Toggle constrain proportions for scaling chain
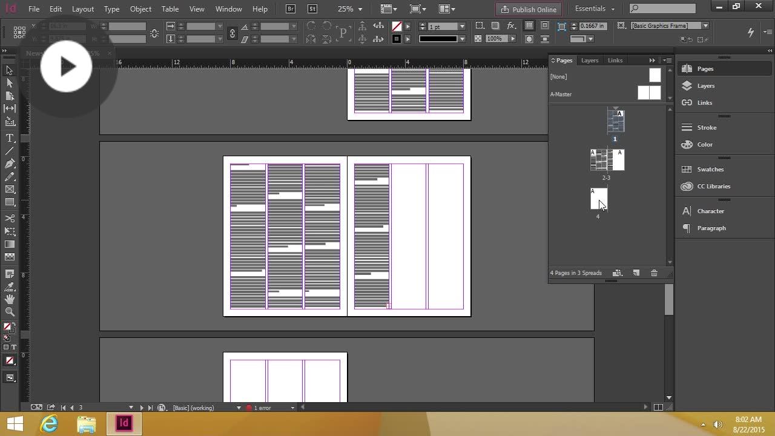Image resolution: width=775 pixels, height=436 pixels. click(232, 33)
